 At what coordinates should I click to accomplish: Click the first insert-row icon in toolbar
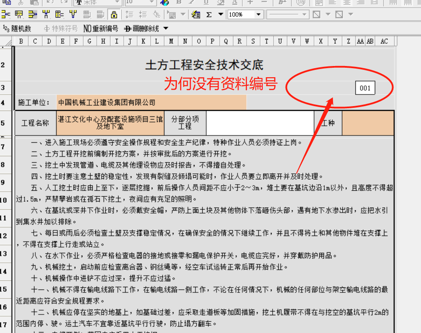coord(6,15)
